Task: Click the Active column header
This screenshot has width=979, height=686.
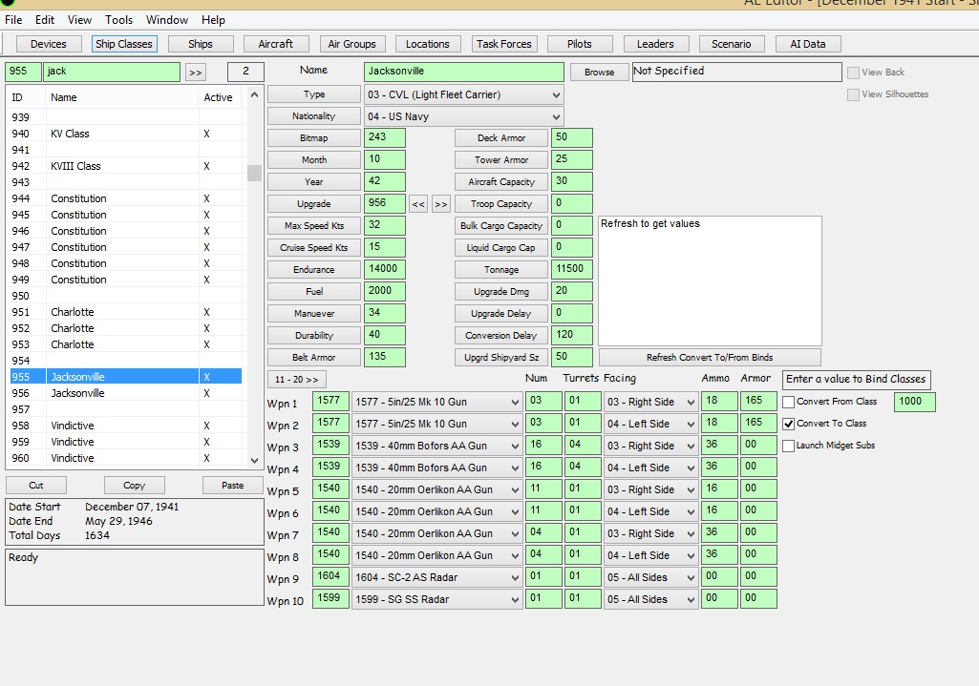Action: [x=220, y=97]
